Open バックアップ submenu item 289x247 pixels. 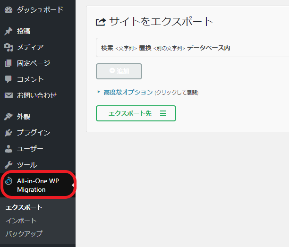24,234
